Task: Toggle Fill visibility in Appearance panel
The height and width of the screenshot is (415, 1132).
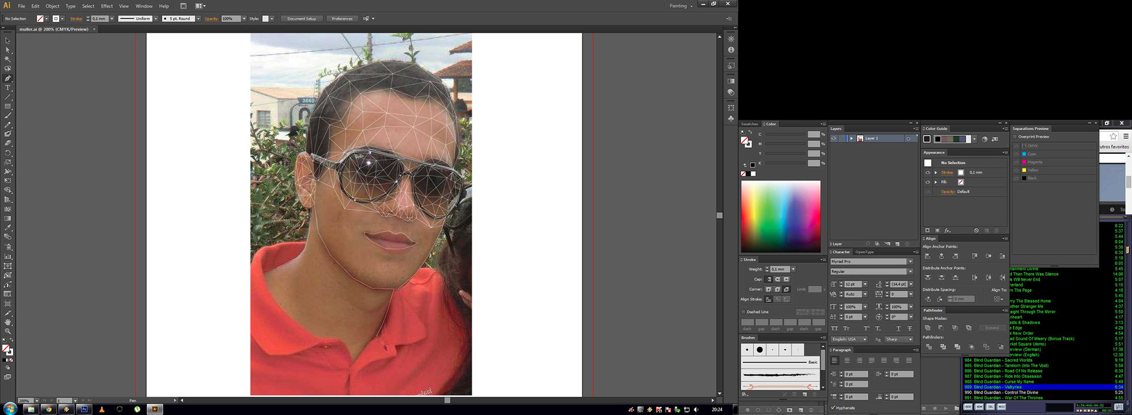Action: pos(927,182)
